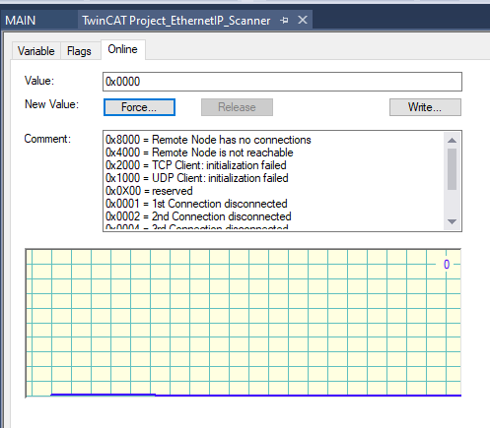Open the Variable tab
The height and width of the screenshot is (428, 490).
36,51
